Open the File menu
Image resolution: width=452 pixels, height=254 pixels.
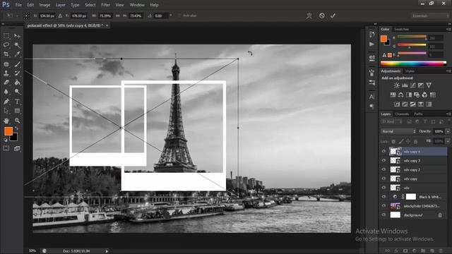[x=18, y=5]
